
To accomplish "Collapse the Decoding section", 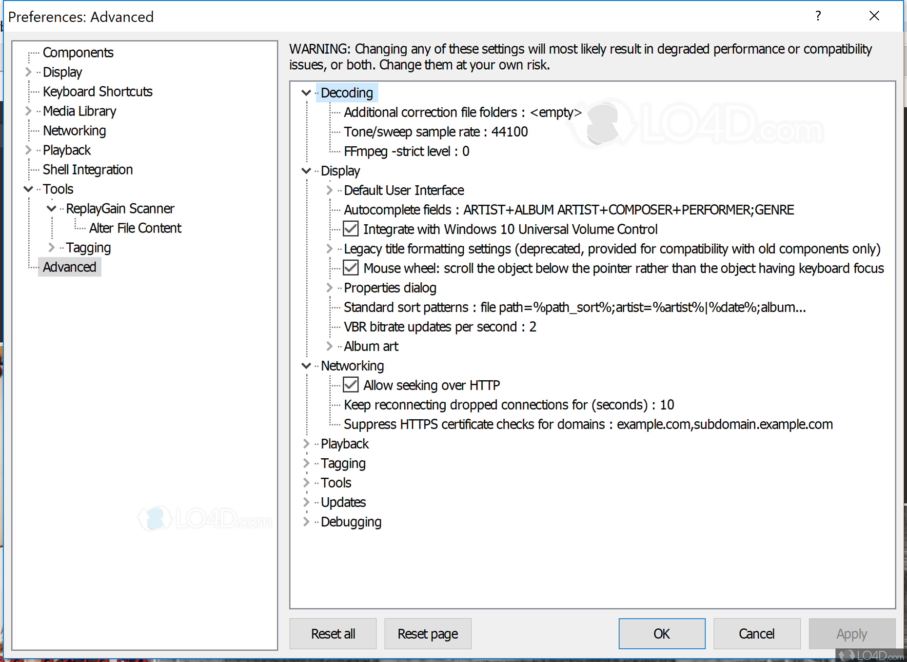I will 306,93.
